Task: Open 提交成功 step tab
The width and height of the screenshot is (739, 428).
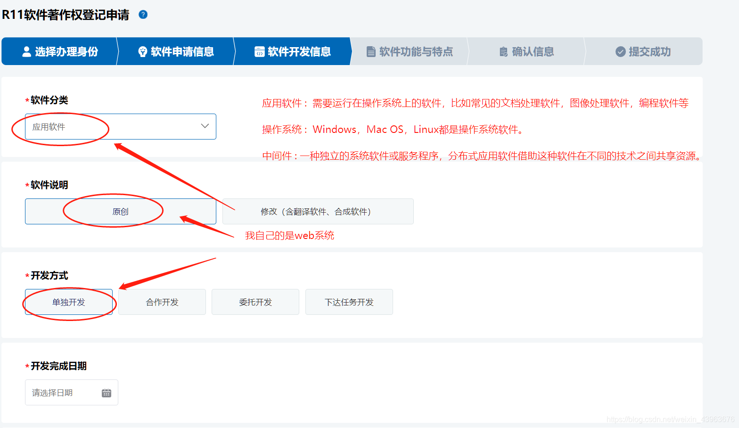Action: click(x=643, y=51)
